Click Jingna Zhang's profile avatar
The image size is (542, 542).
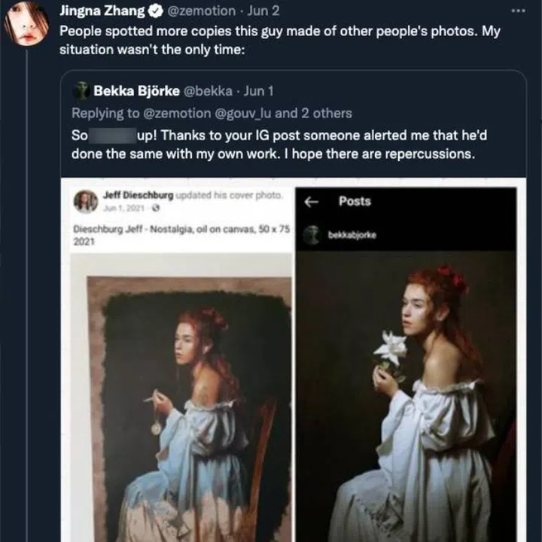click(x=26, y=23)
